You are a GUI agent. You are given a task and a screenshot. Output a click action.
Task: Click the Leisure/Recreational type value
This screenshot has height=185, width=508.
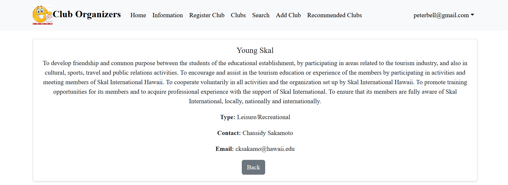(263, 117)
